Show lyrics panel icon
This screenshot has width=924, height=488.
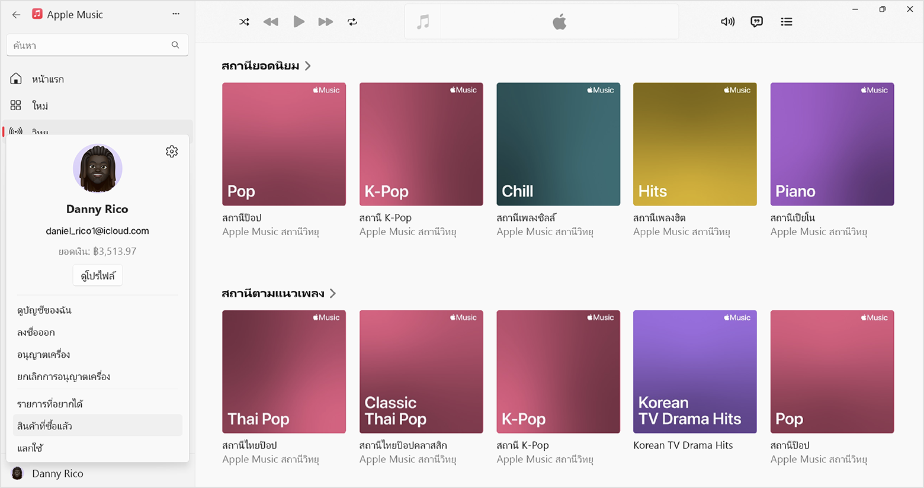pyautogui.click(x=756, y=22)
